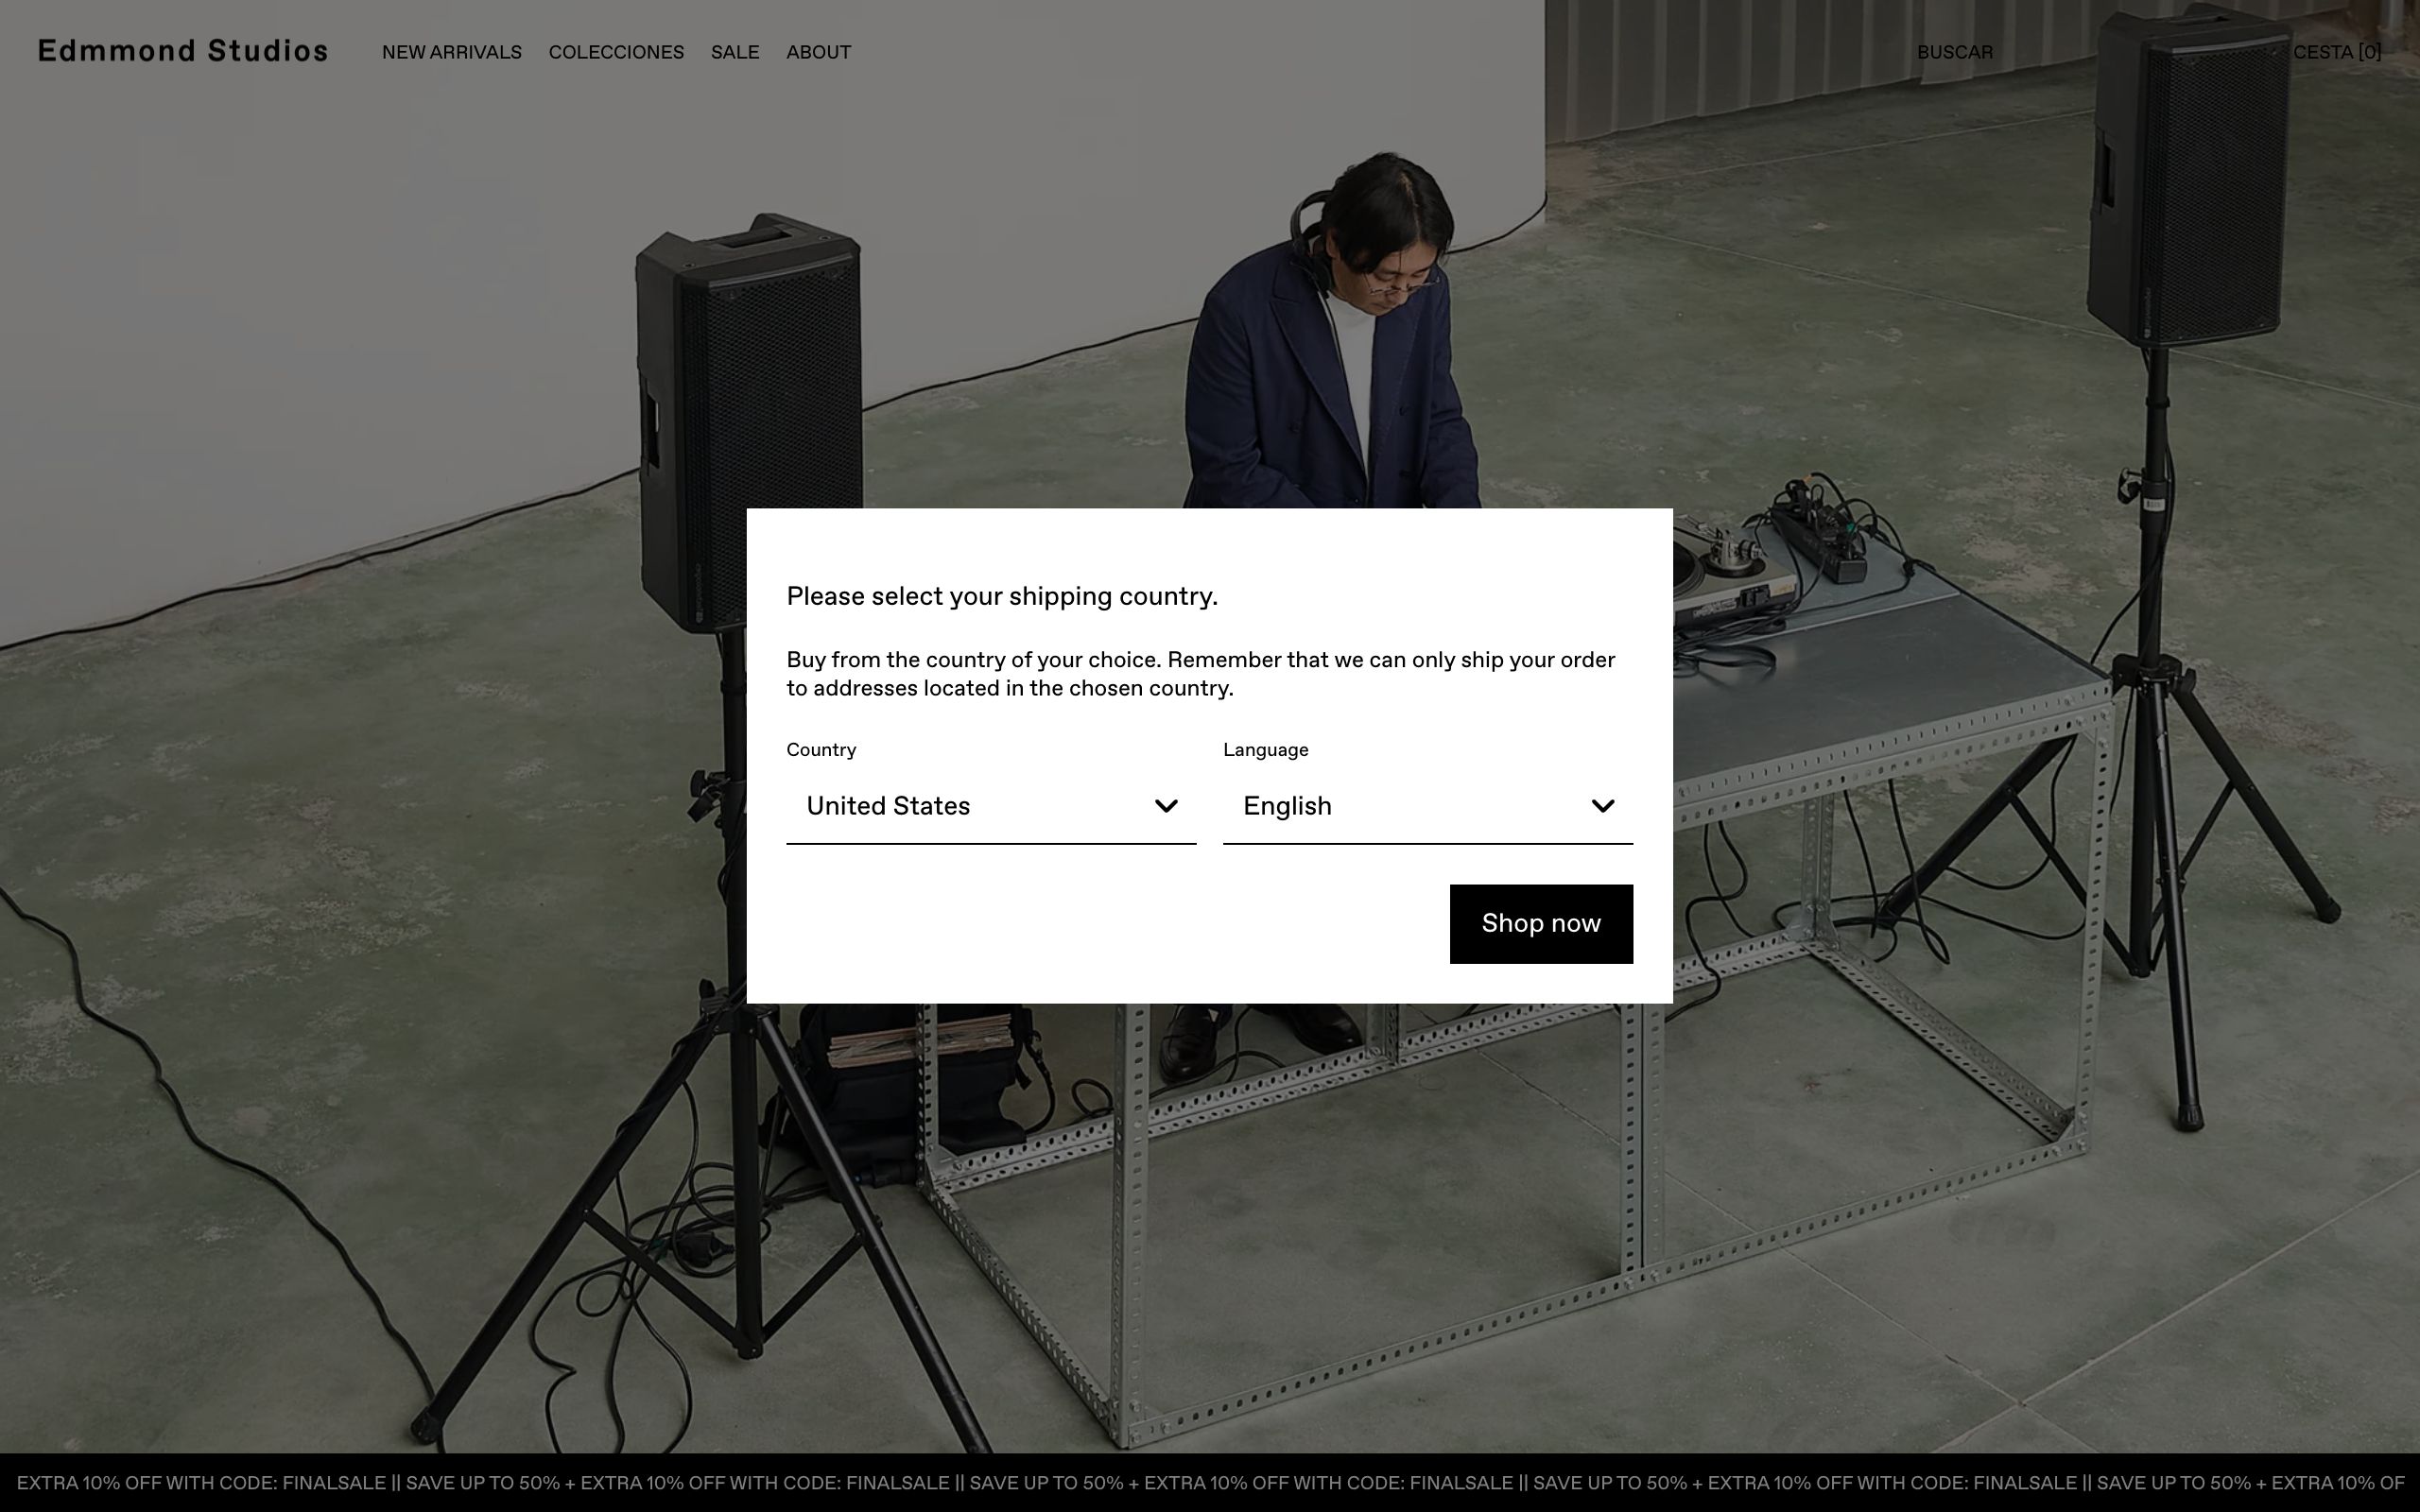Click the left speaker in the background photo
Screen dimensions: 2420x1512
point(750,420)
